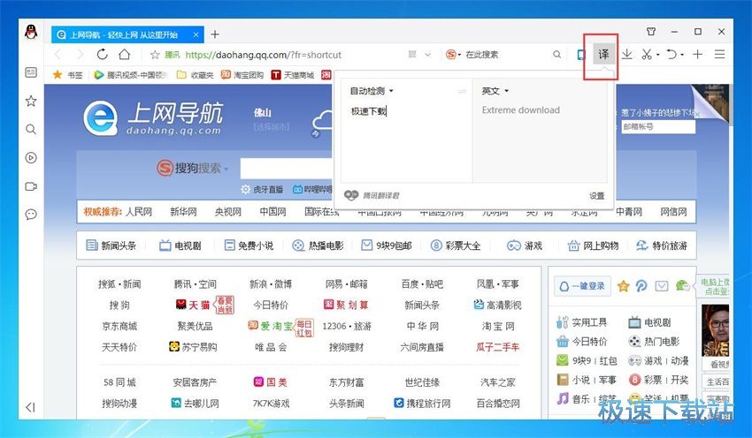
Task: Open the favorites star in the sidebar
Action: pos(31,101)
